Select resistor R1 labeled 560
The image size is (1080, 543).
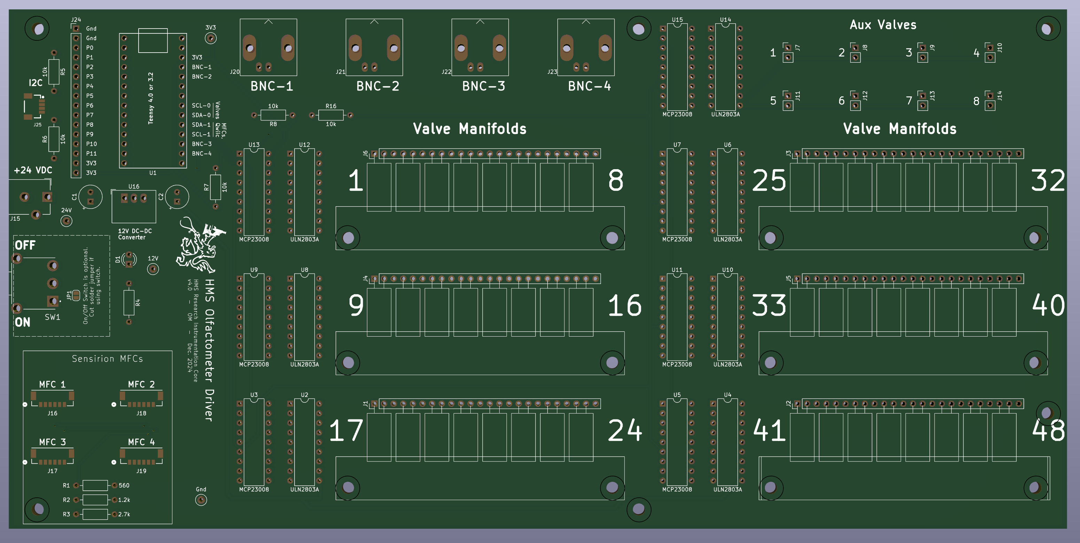[x=95, y=485]
